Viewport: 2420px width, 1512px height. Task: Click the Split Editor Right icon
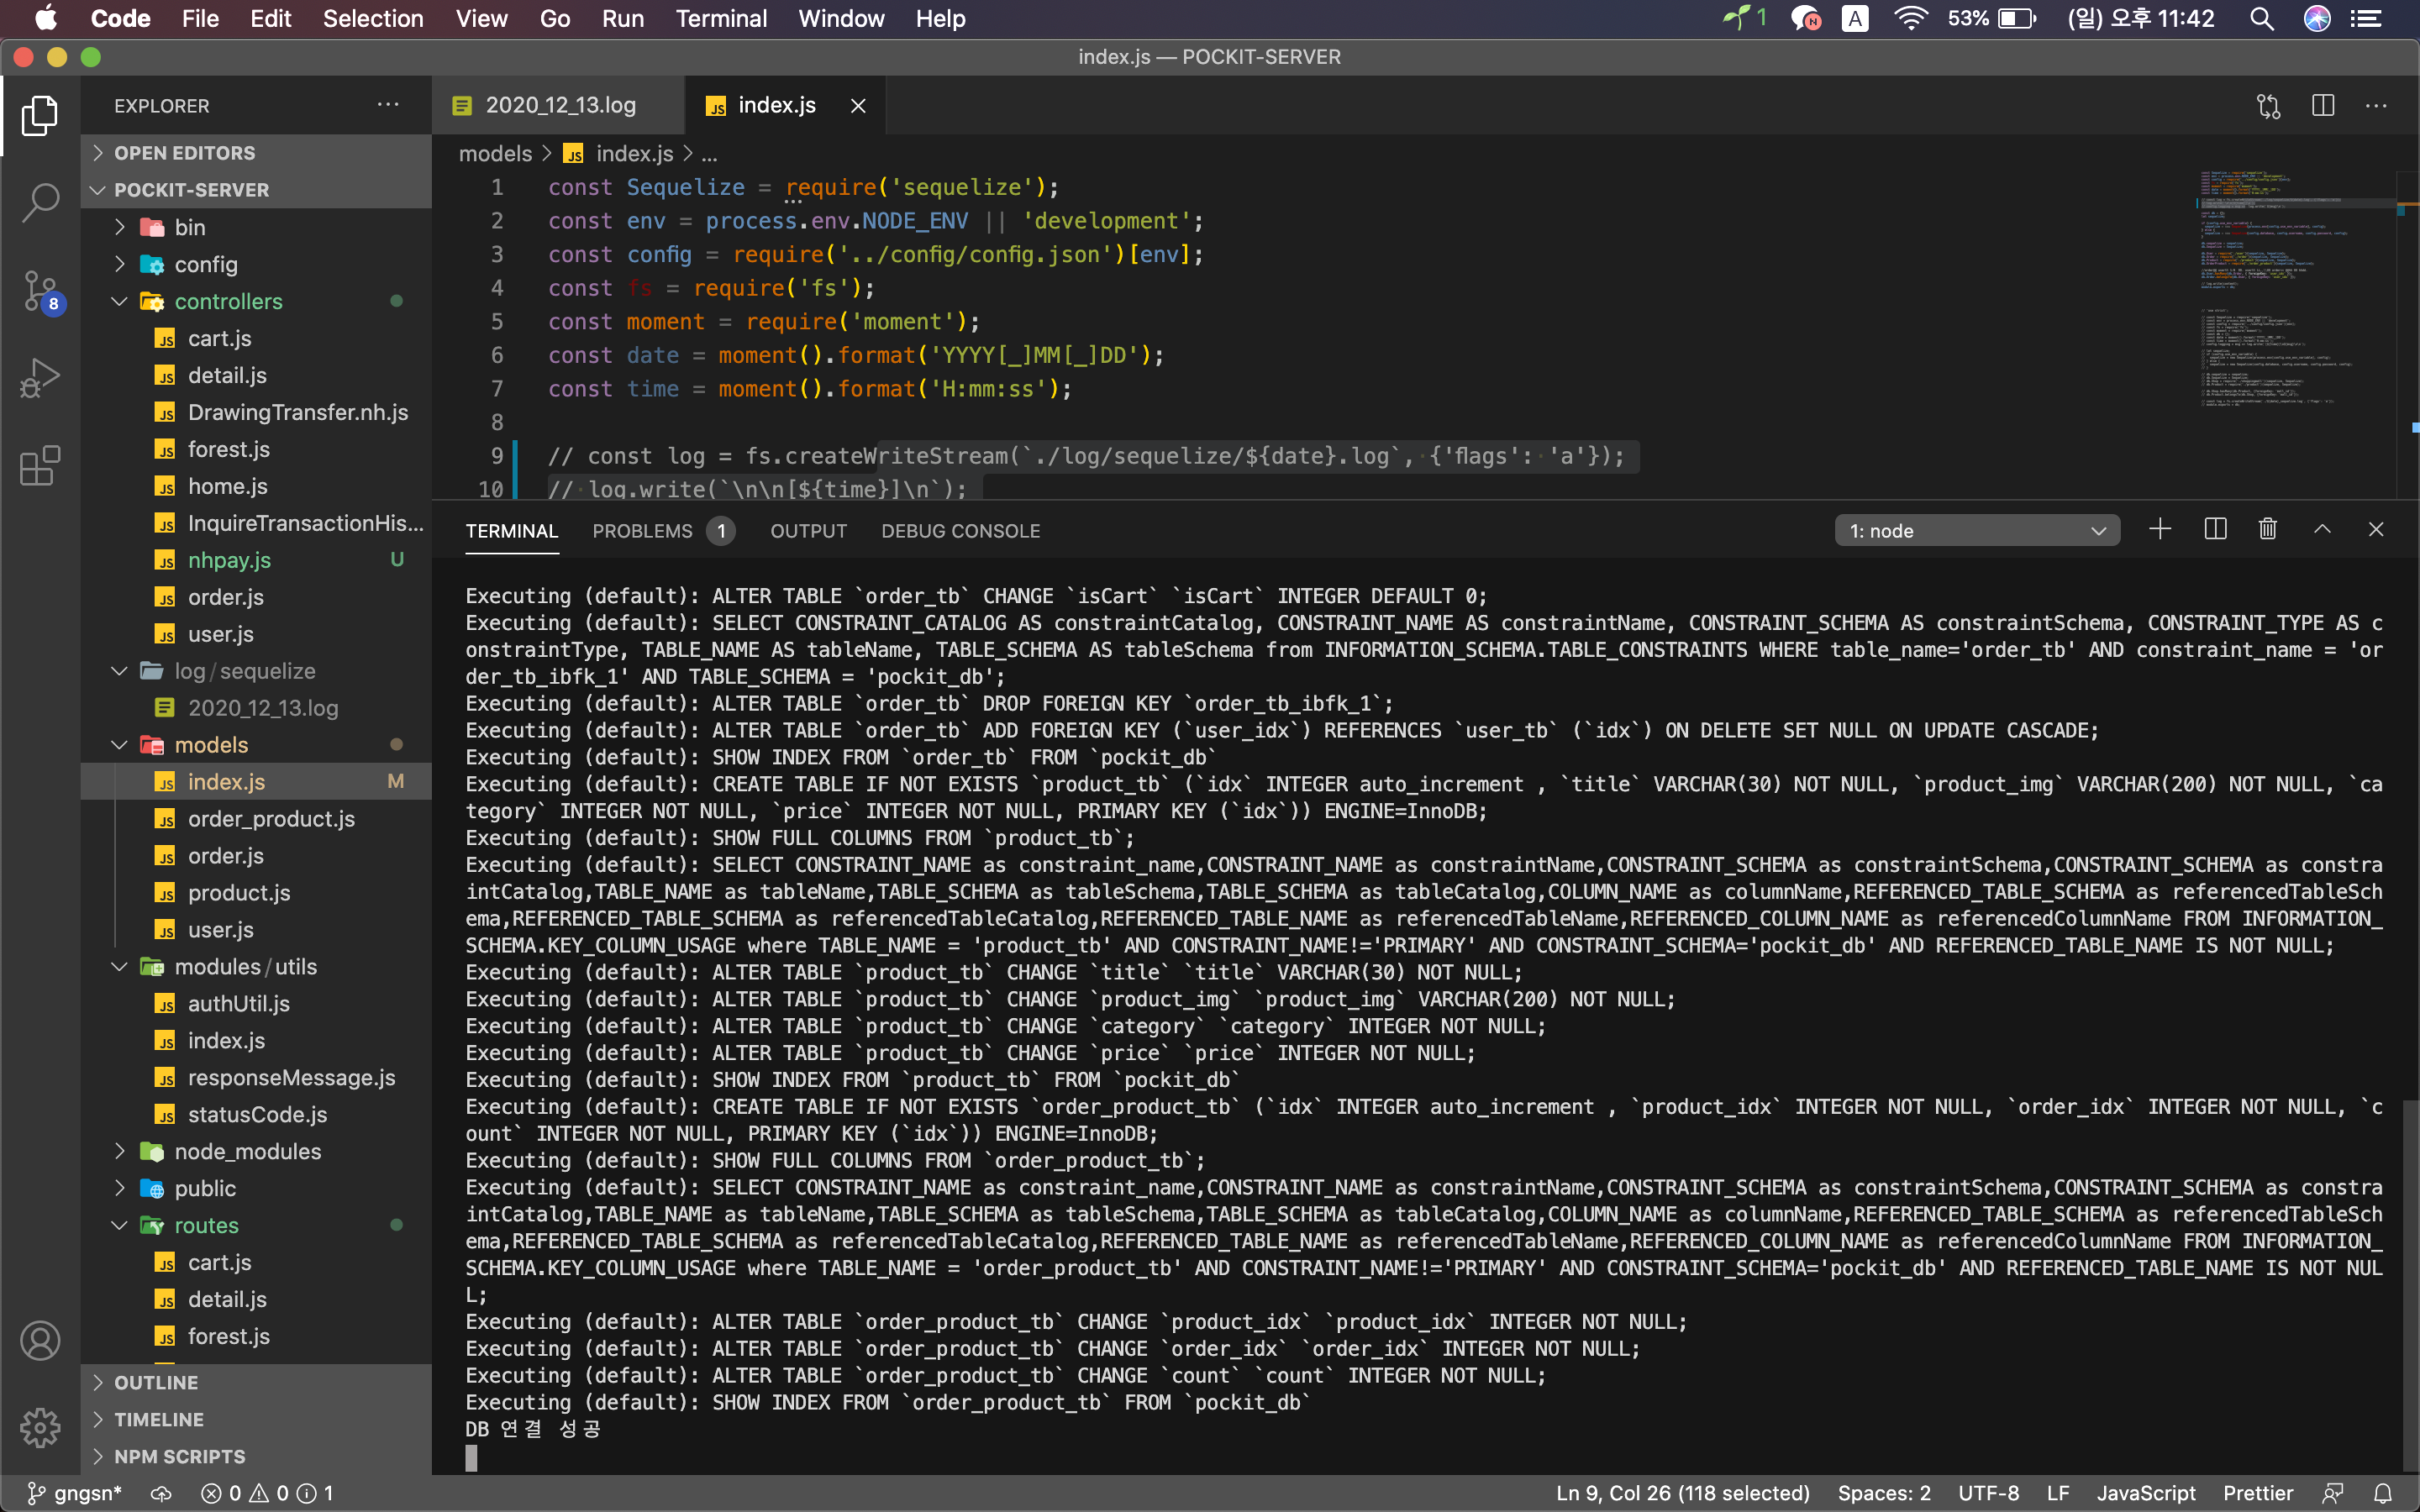pyautogui.click(x=2322, y=106)
